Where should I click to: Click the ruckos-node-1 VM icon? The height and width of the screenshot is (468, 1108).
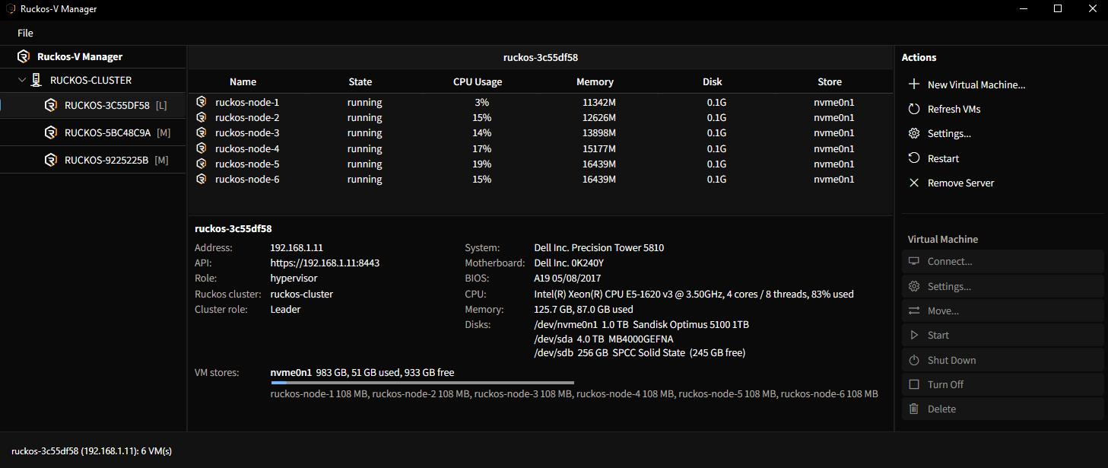coord(202,102)
